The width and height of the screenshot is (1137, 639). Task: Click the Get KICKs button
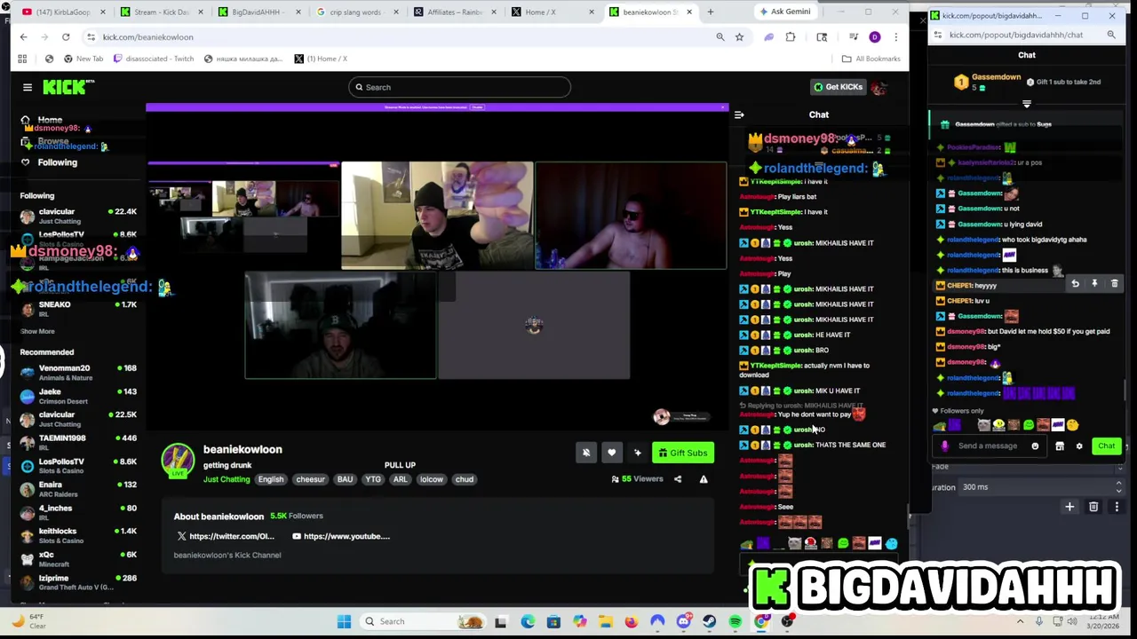(838, 87)
